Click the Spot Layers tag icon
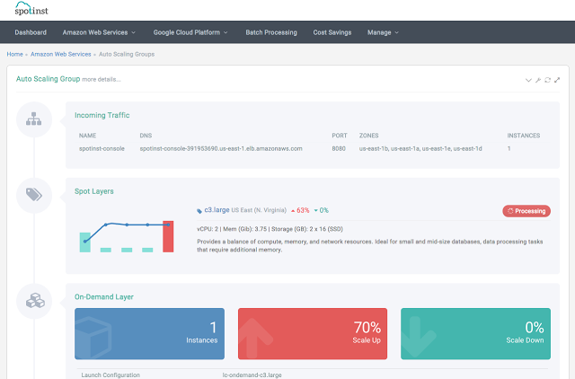575x379 pixels. click(34, 195)
